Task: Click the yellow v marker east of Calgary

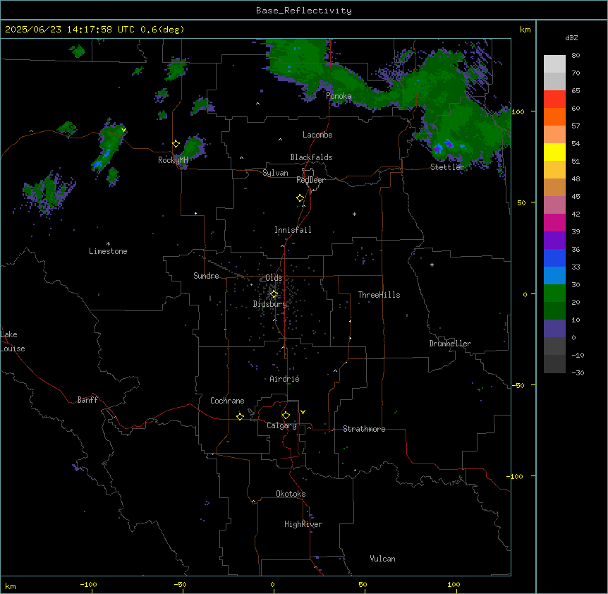Action: 303,412
